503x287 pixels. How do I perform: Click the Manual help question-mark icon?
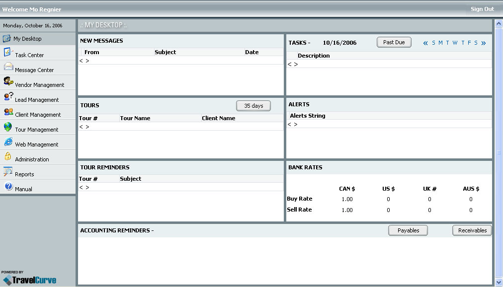[x=8, y=186]
